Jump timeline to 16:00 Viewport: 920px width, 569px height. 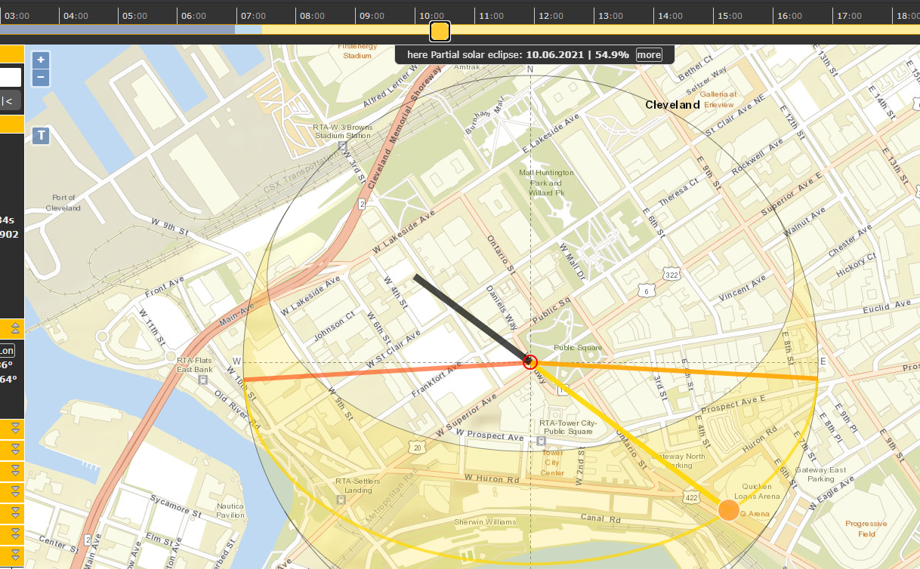[790, 15]
